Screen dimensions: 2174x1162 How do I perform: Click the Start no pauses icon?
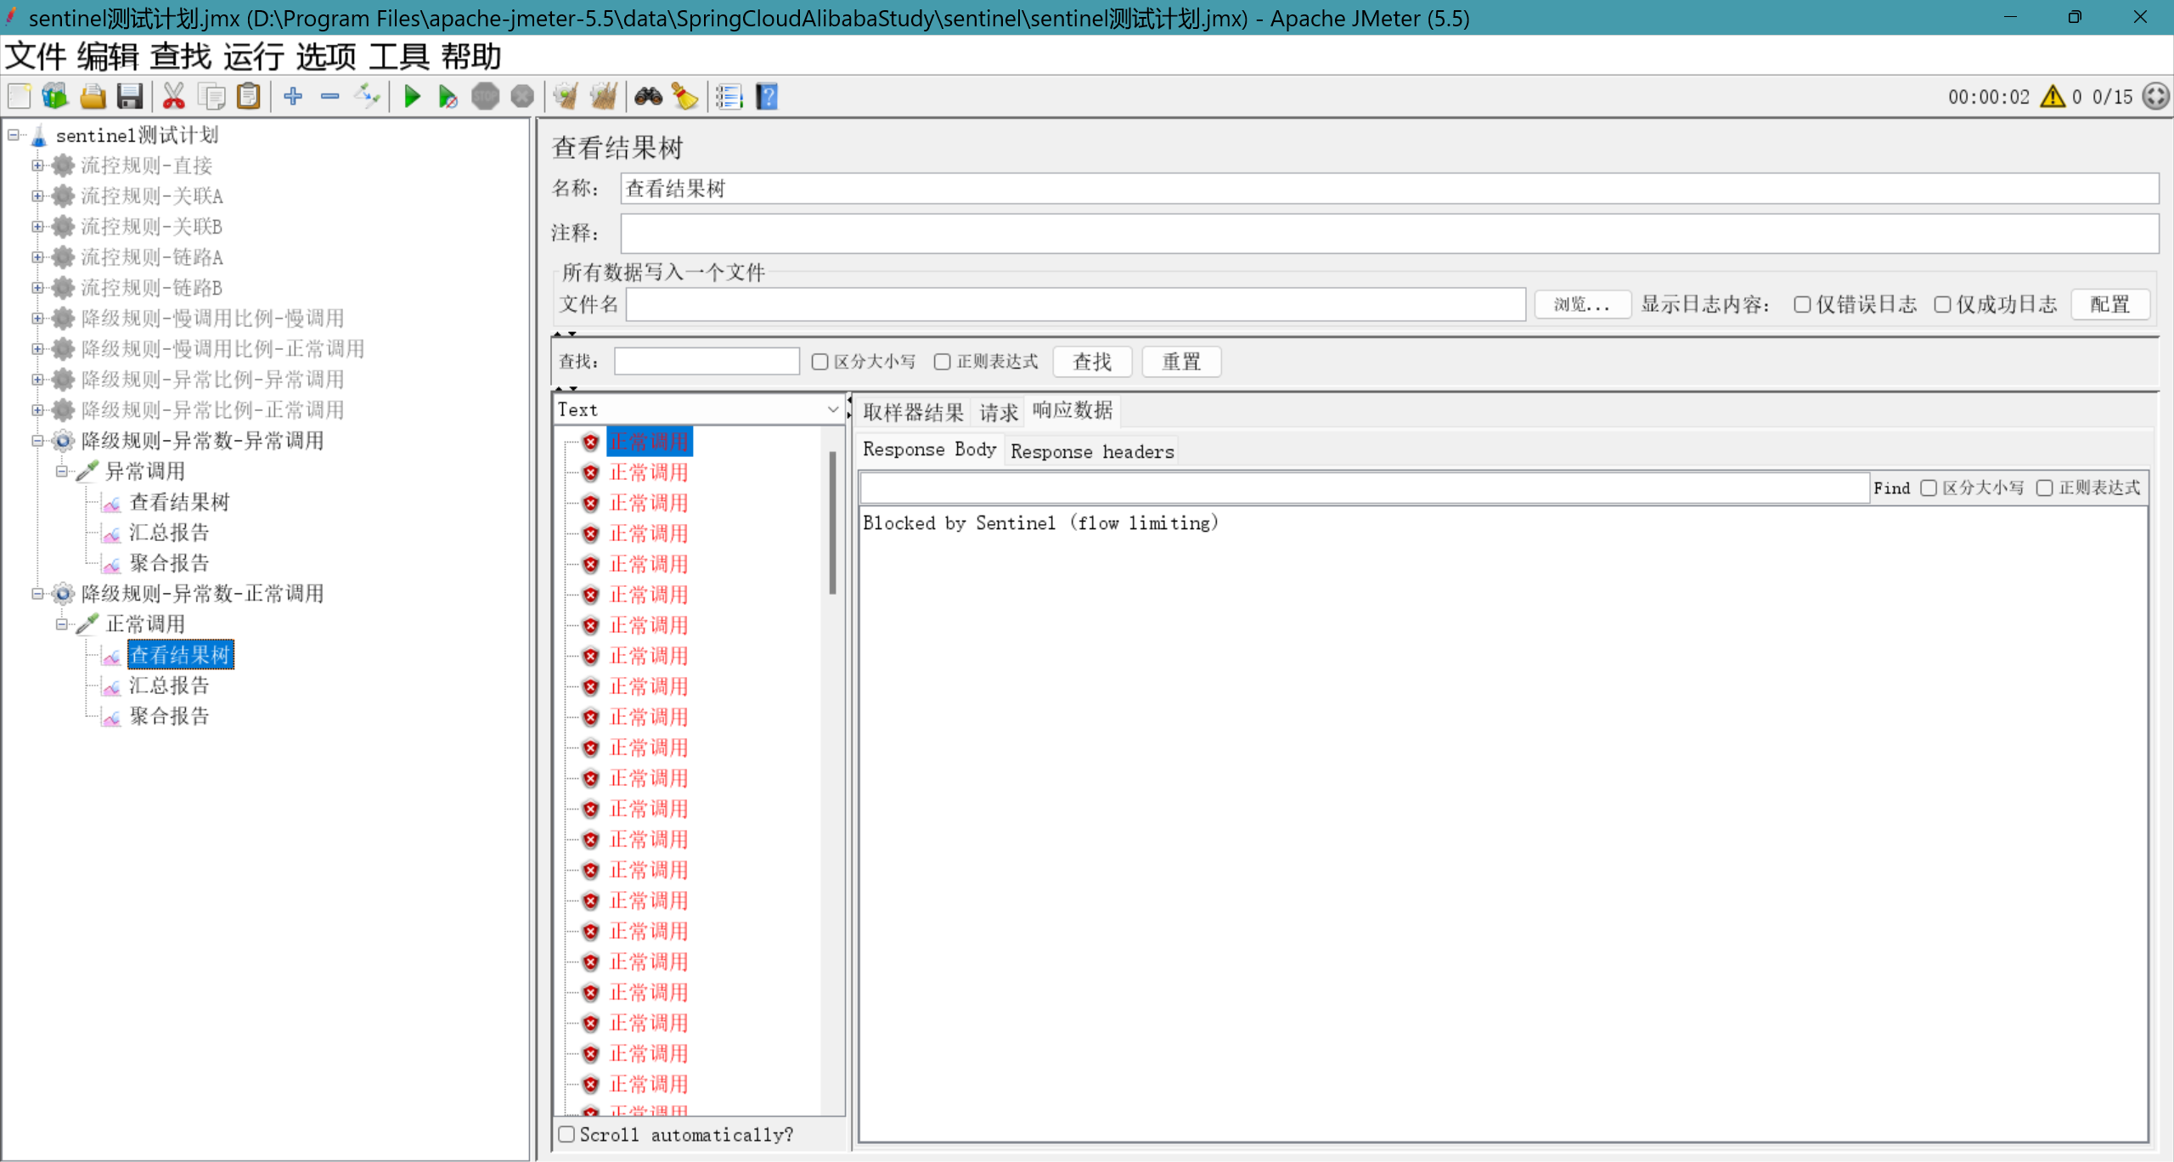[x=448, y=97]
